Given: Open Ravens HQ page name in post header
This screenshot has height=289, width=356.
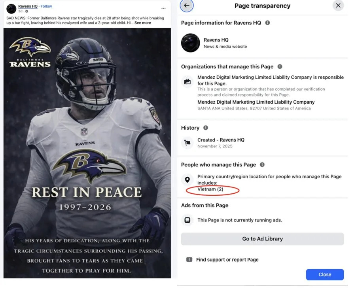Looking at the screenshot, I should point(28,6).
